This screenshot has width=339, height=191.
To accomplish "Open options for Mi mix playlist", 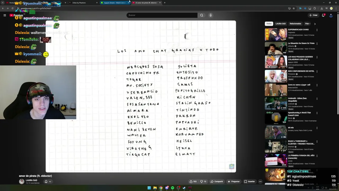I will (x=317, y=128).
